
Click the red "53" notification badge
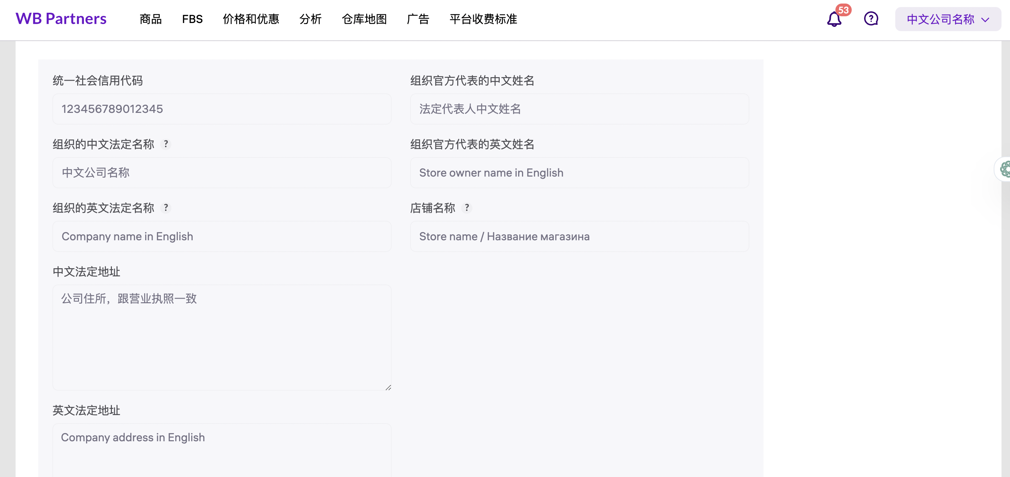coord(844,11)
